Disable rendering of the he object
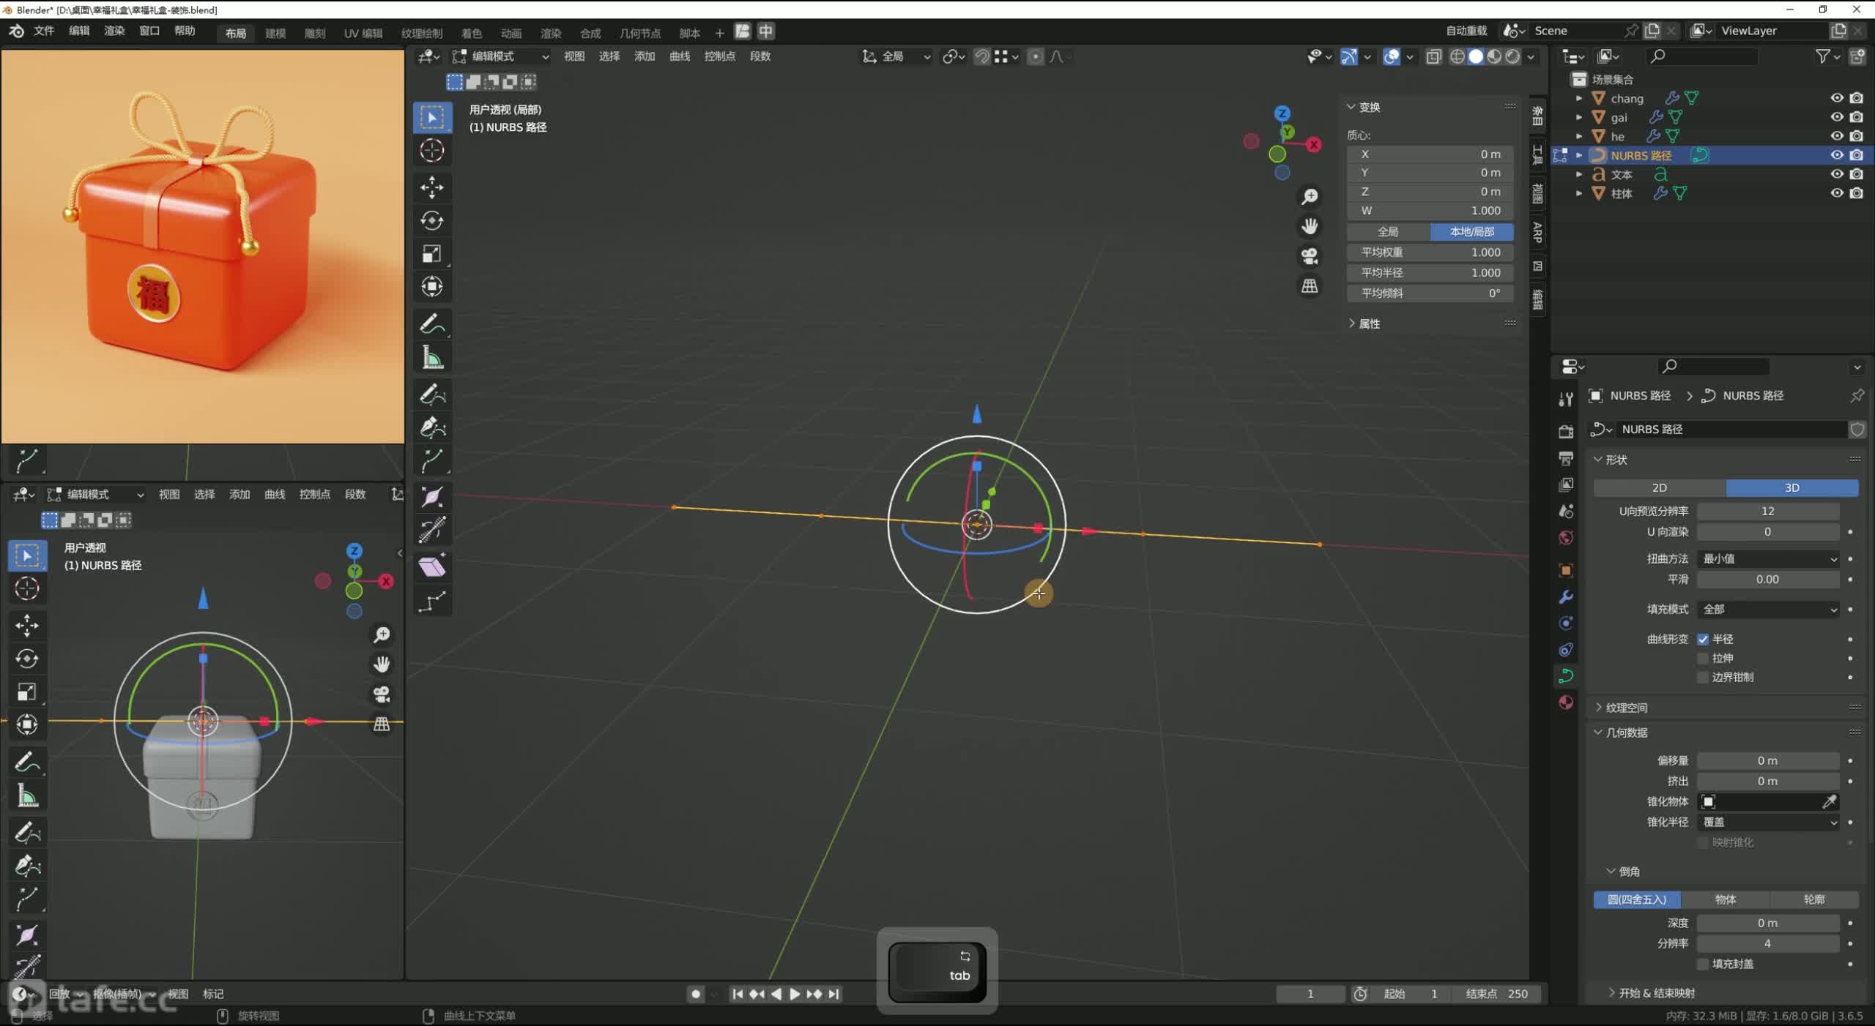Image resolution: width=1875 pixels, height=1026 pixels. (1857, 136)
